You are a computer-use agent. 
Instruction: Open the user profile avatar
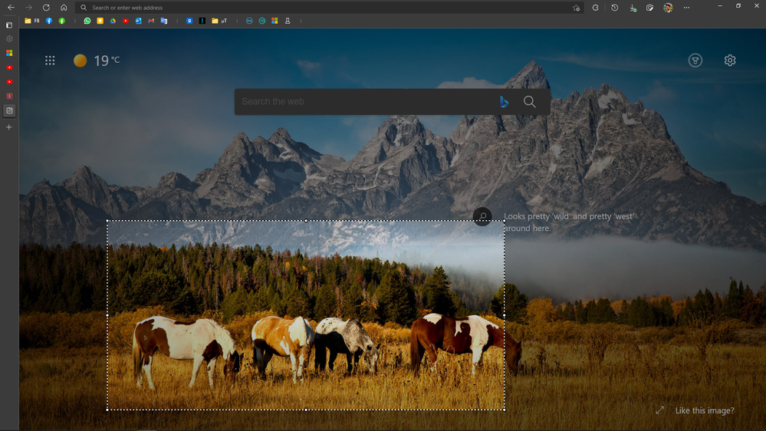(x=668, y=8)
